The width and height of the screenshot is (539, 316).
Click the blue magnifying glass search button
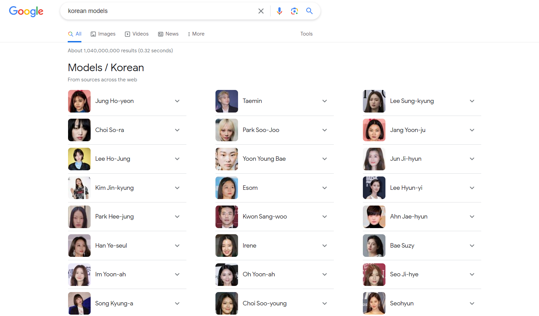(x=310, y=11)
